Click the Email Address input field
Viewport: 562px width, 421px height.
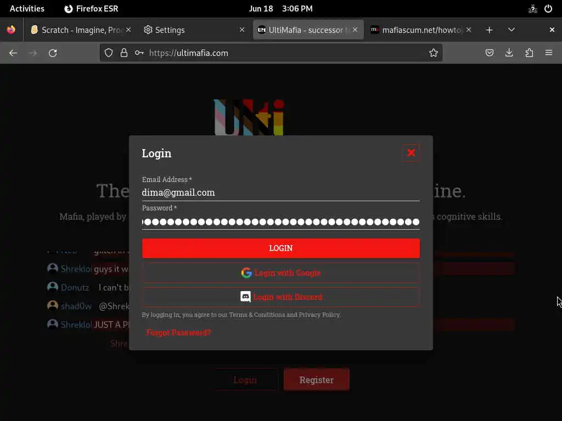[280, 192]
